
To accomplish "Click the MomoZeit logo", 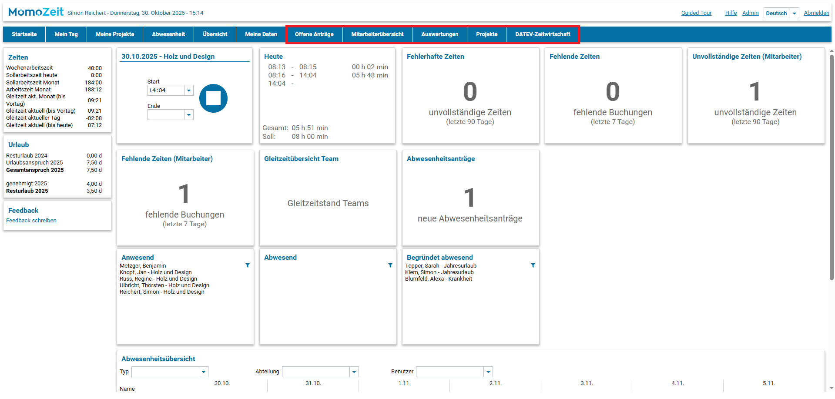I will tap(36, 12).
